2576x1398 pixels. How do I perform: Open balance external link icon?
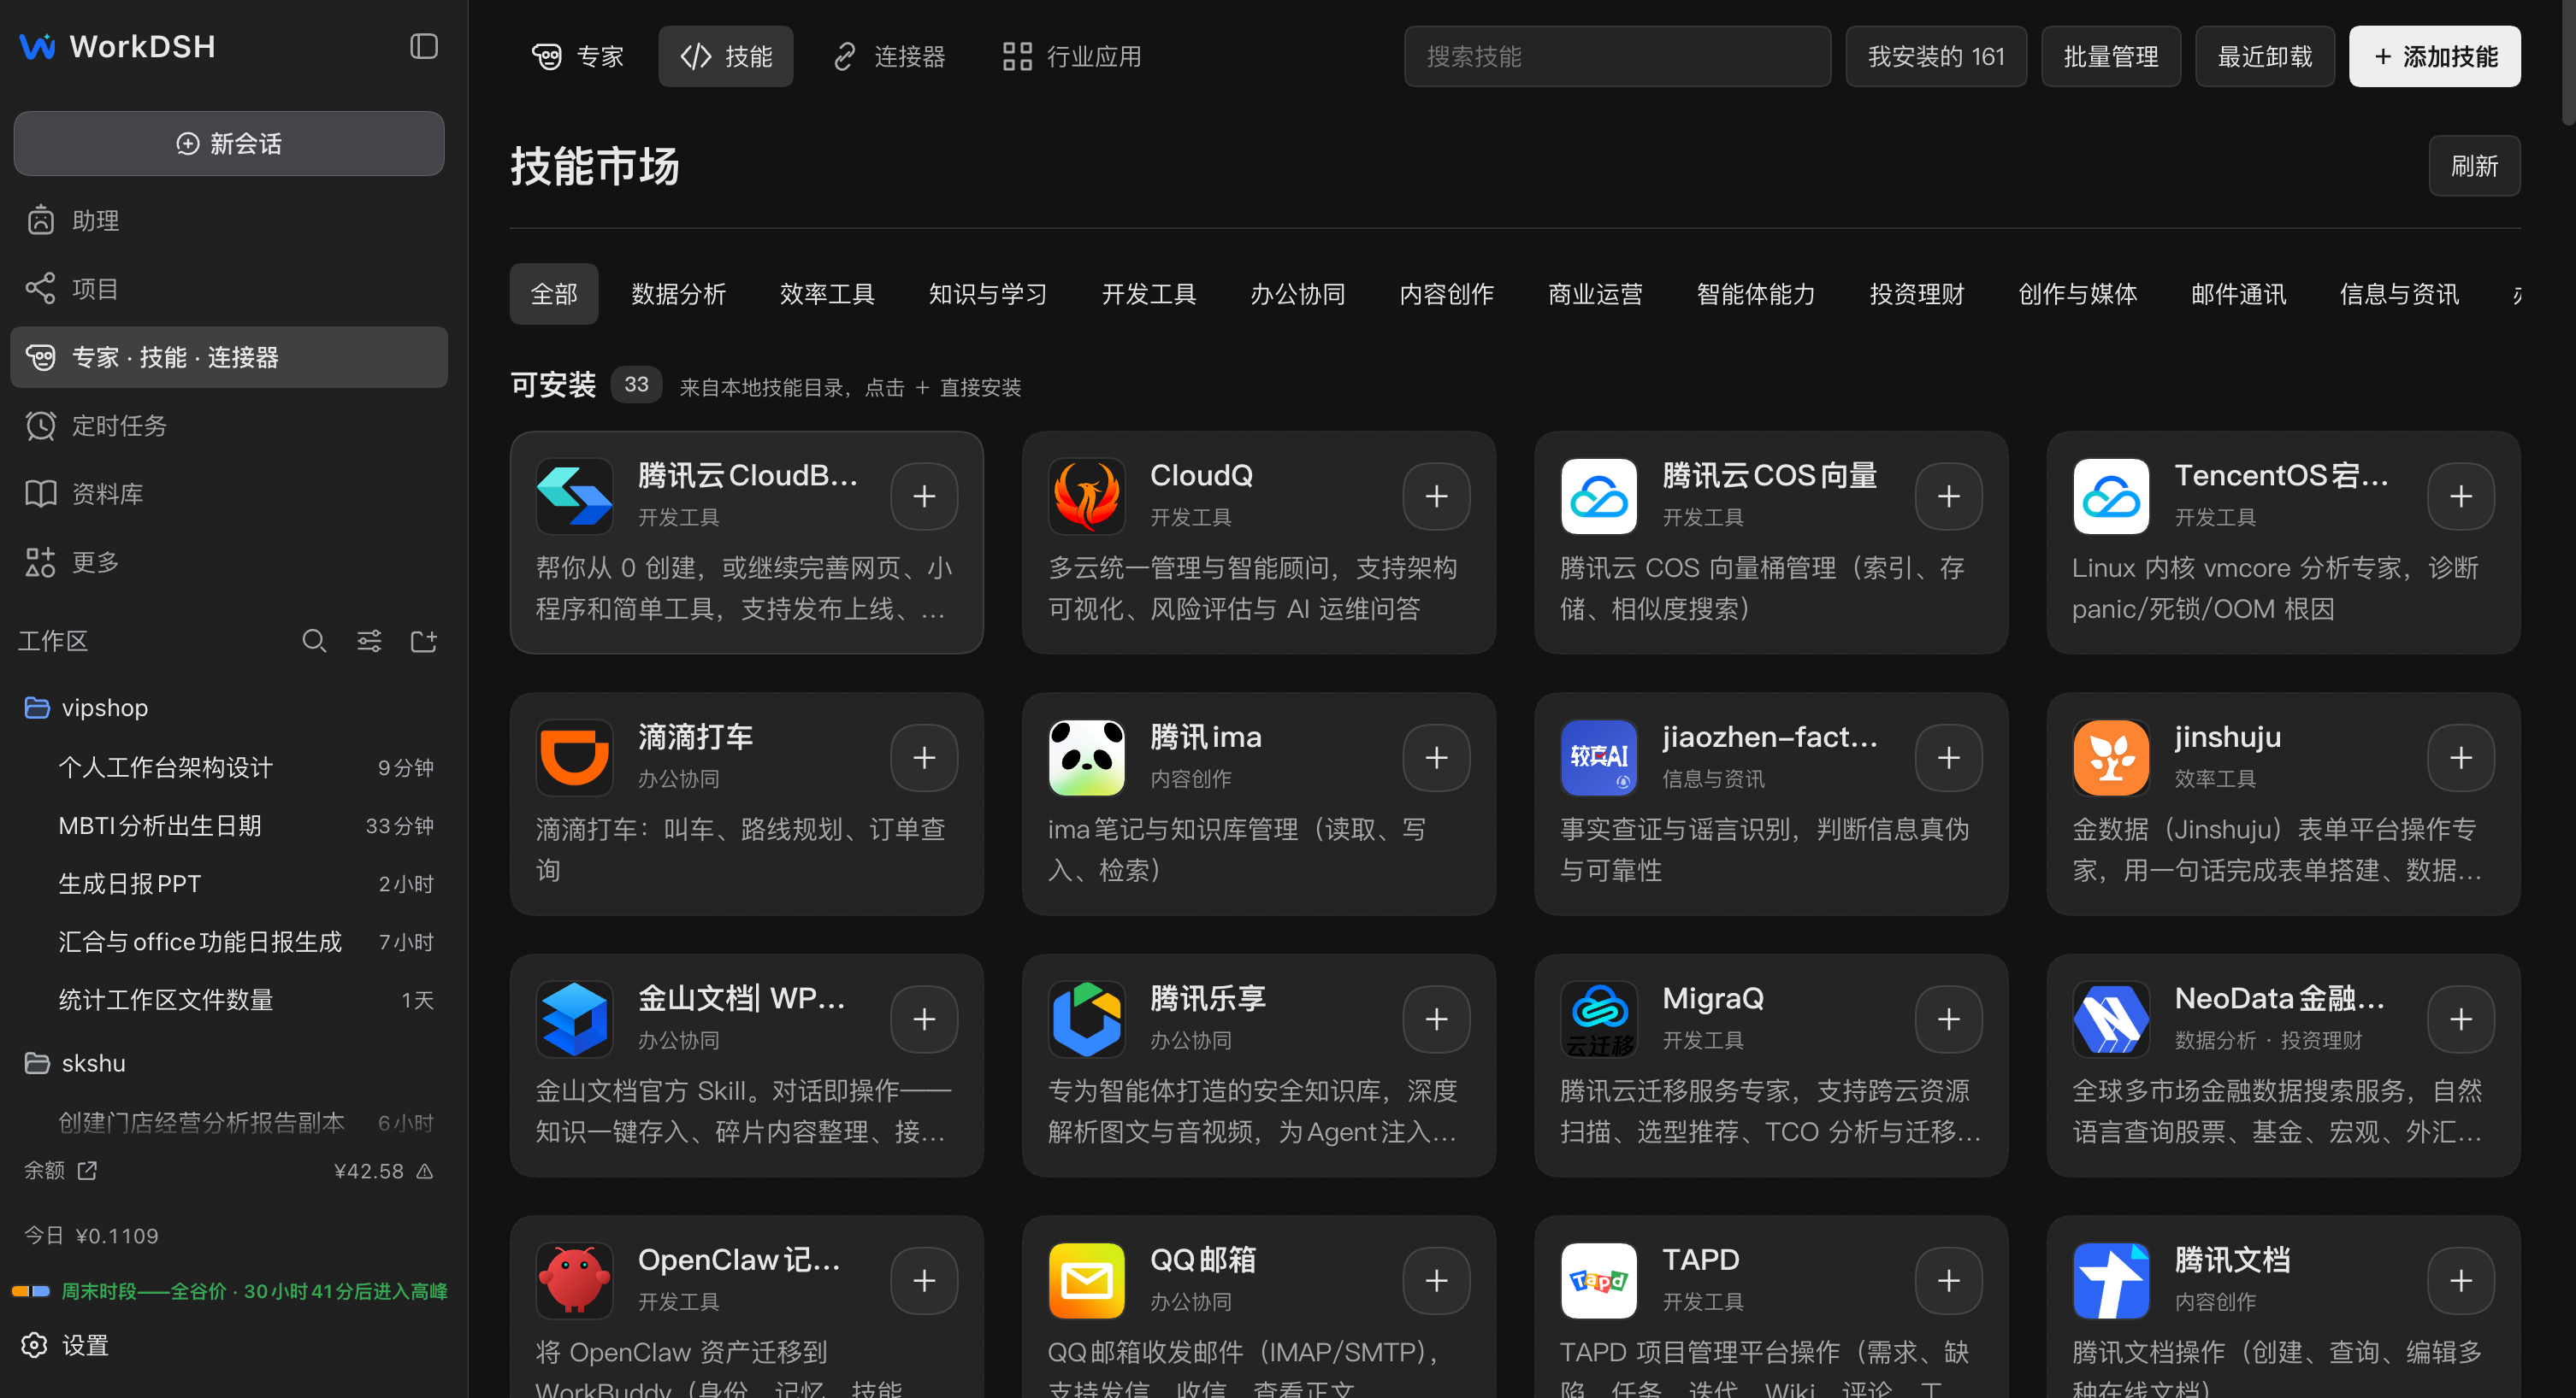click(x=87, y=1170)
